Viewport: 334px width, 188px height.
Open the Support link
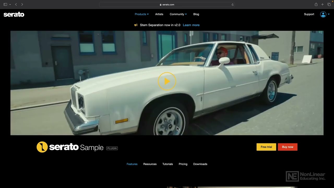309,14
